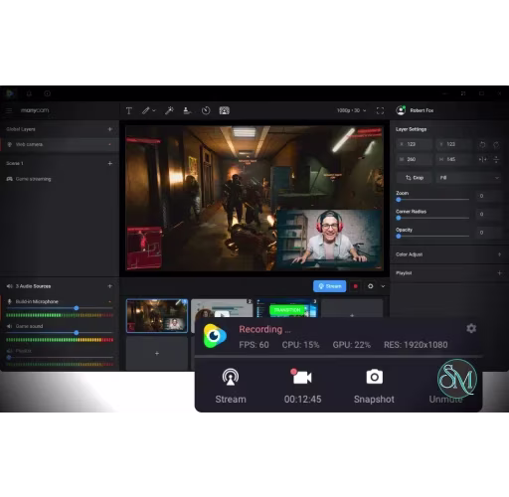The image size is (509, 497).
Task: Rotate the layer counterclockwise
Action: (482, 144)
